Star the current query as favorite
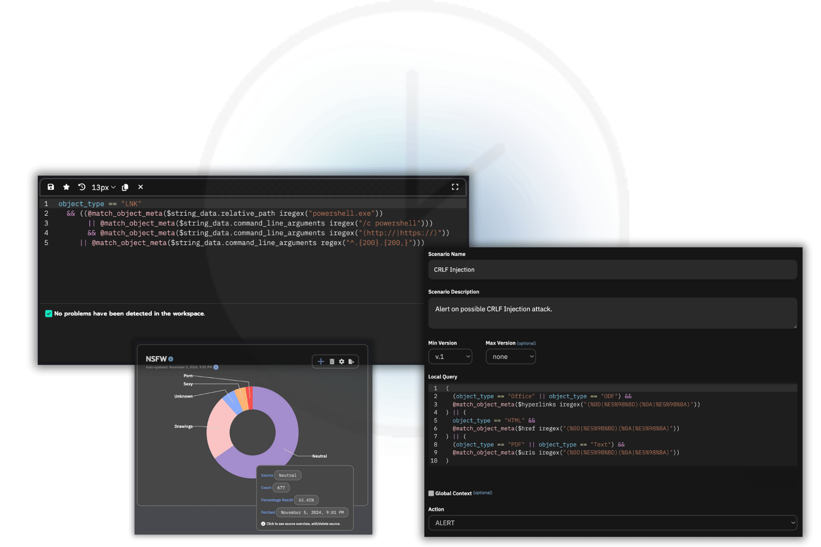821x547 pixels. [66, 187]
